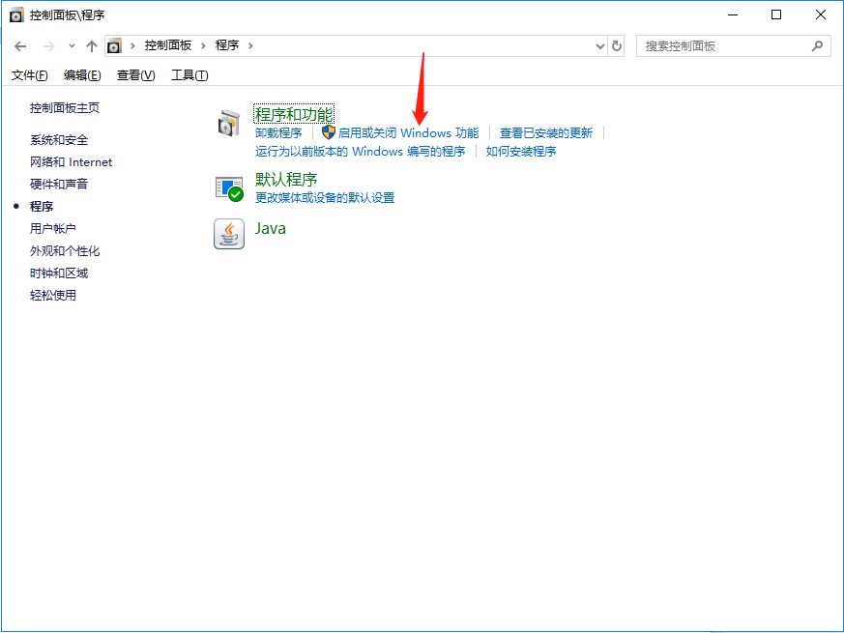Go up one level with the up arrow
The image size is (844, 633).
[x=92, y=44]
